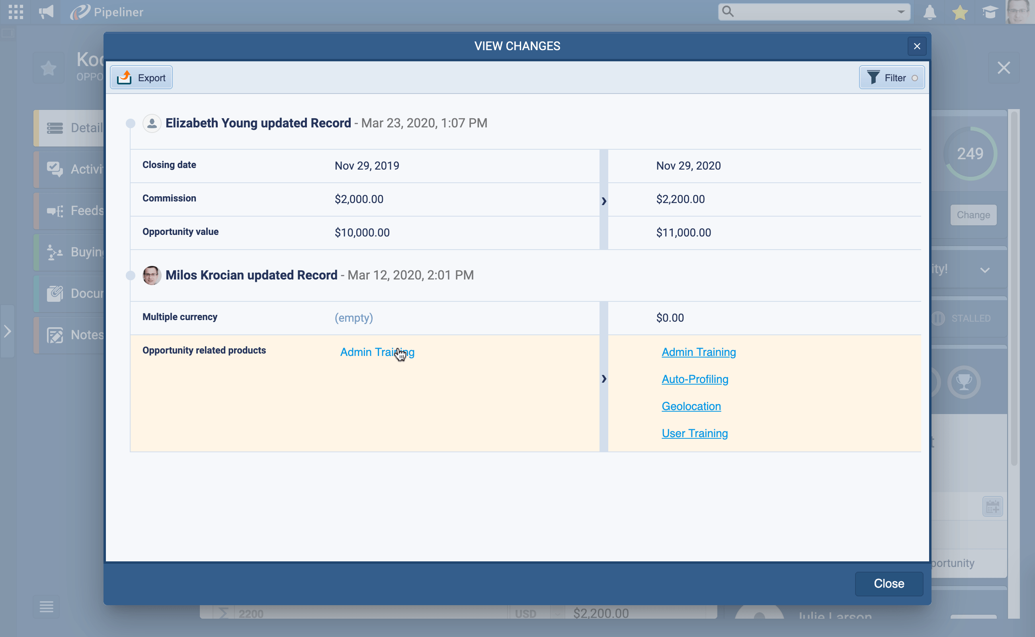Click Milos Krocian's avatar photo
1035x637 pixels.
tap(152, 276)
